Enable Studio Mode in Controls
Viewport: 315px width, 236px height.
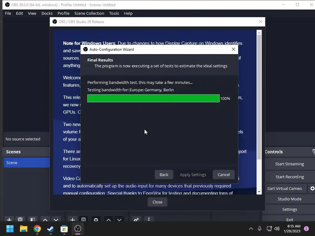coord(289,199)
